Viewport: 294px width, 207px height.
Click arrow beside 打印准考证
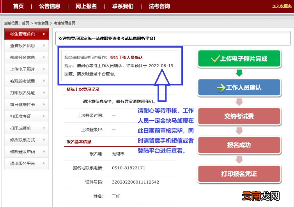[x=44, y=116]
